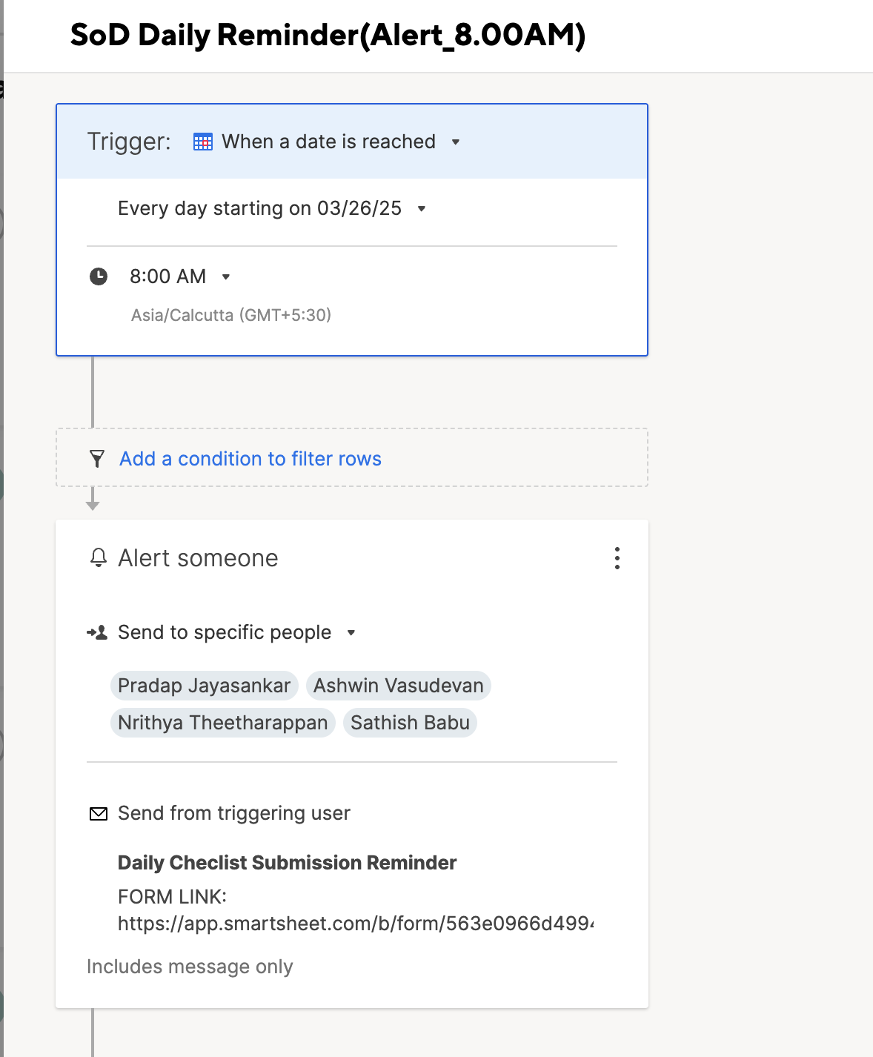Select the Ashwin Vasudevan recipient chip
Screen dimensions: 873x1057
[x=399, y=686]
